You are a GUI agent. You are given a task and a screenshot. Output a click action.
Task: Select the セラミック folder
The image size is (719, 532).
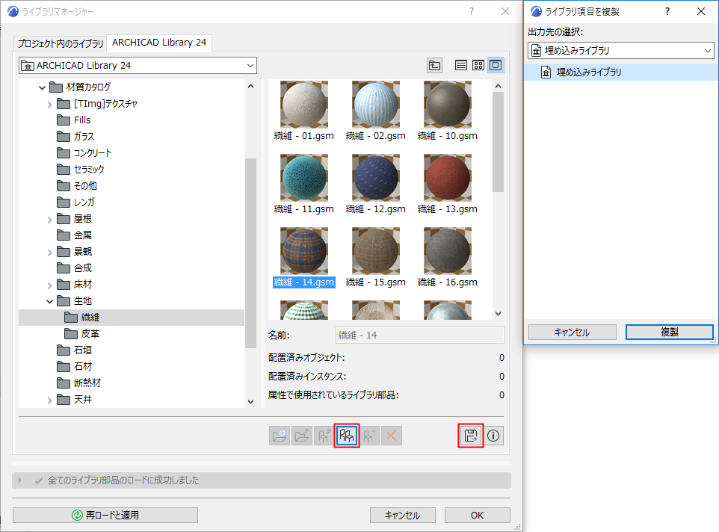point(81,170)
